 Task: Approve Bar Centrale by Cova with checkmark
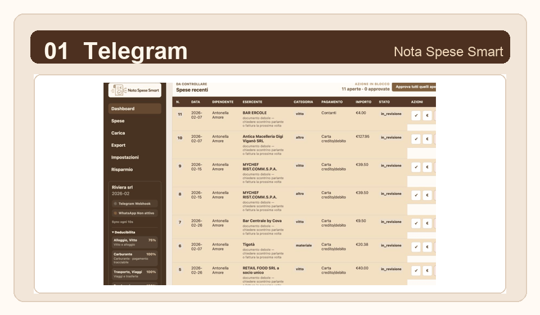click(416, 223)
